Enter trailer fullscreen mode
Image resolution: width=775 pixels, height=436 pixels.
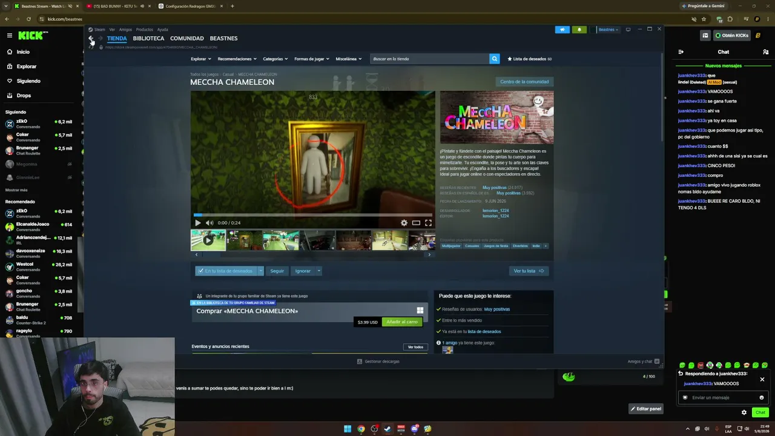click(x=428, y=223)
